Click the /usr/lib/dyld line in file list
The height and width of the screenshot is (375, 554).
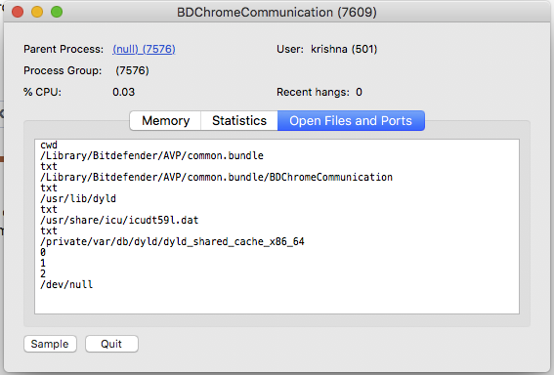tap(78, 198)
